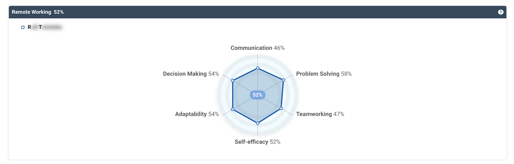
Task: Click the Decision Making axis label
Action: pyautogui.click(x=185, y=74)
